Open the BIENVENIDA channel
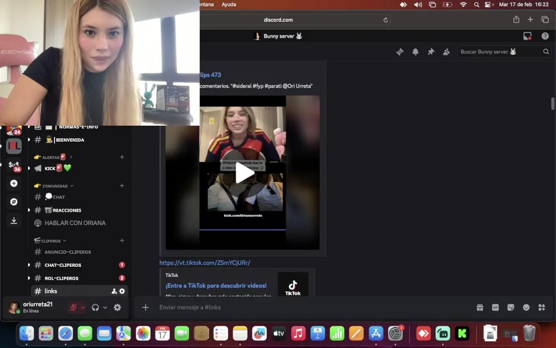This screenshot has height=348, width=556. 80,140
